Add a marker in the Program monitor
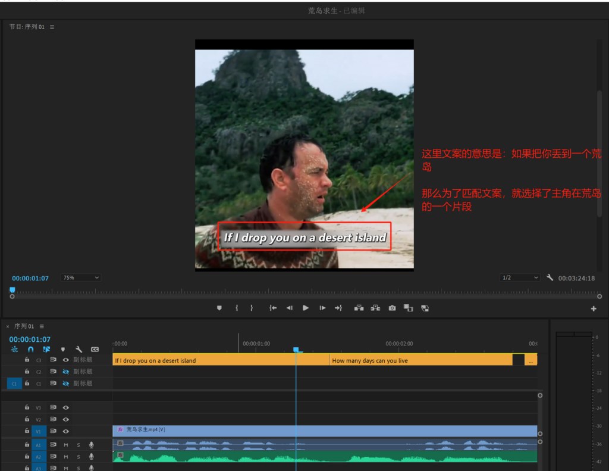Image resolution: width=609 pixels, height=471 pixels. coord(219,308)
